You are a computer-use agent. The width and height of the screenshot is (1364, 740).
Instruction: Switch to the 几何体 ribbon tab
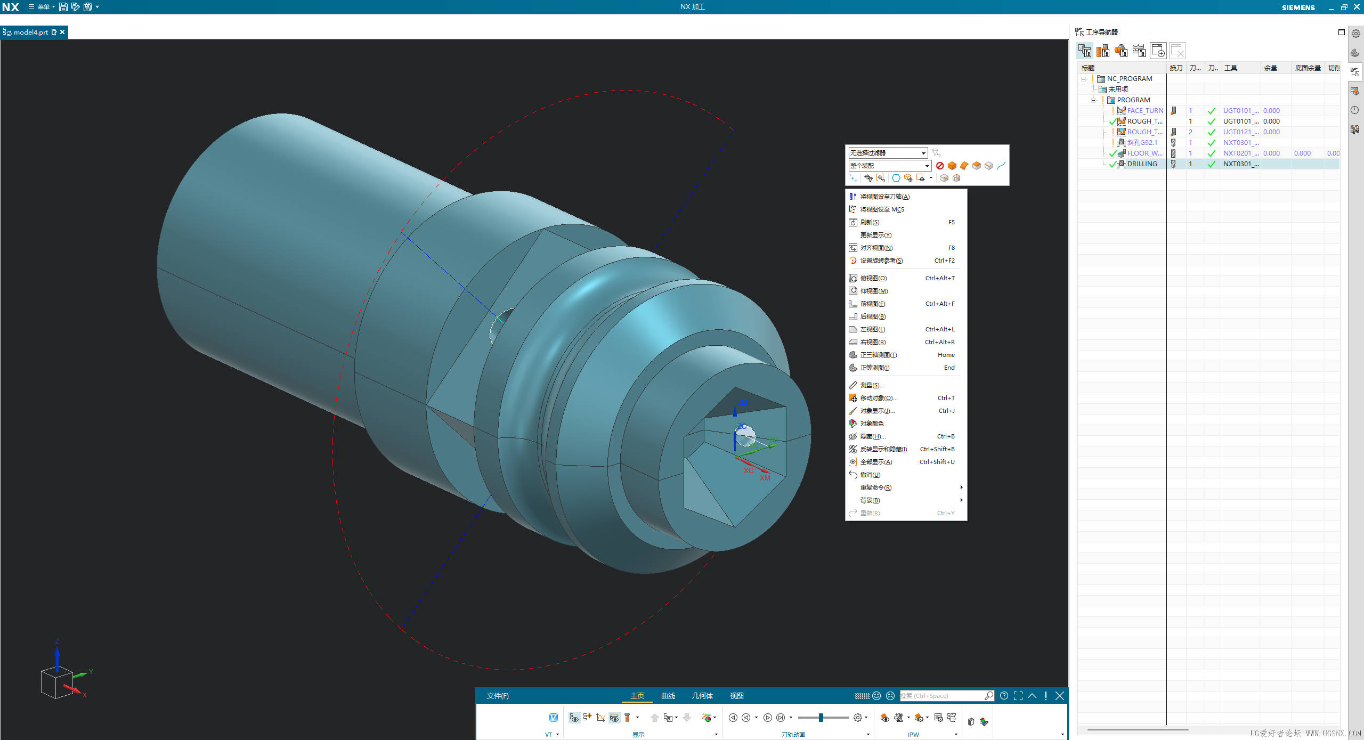(702, 696)
